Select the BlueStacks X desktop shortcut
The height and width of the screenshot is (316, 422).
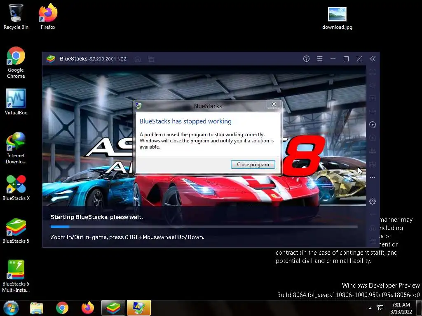pyautogui.click(x=16, y=188)
